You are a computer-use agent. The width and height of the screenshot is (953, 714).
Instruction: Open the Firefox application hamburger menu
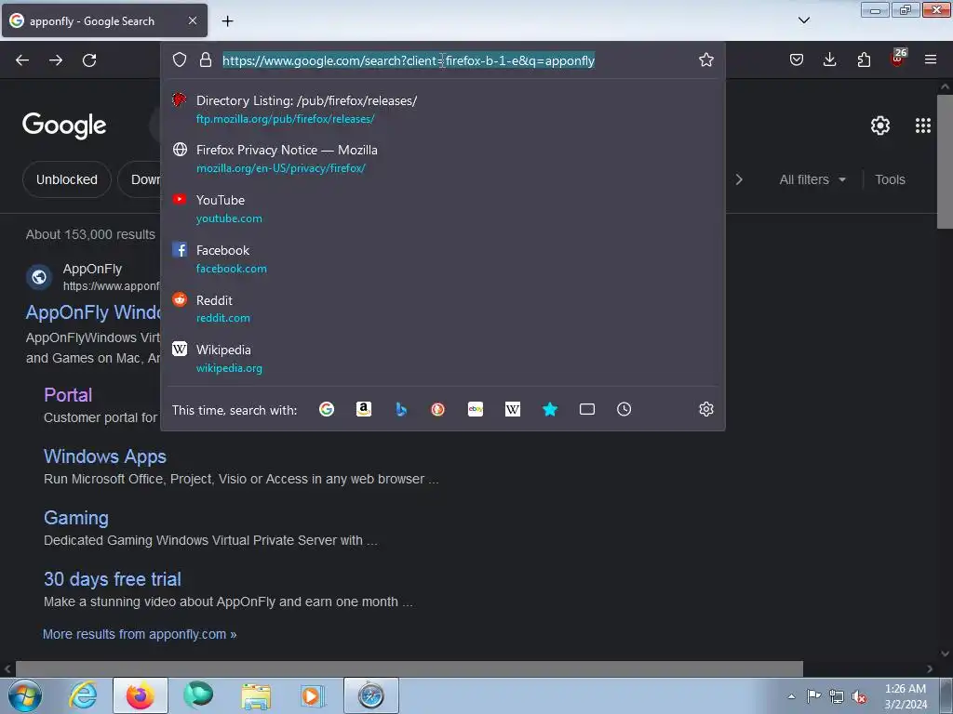coord(930,59)
